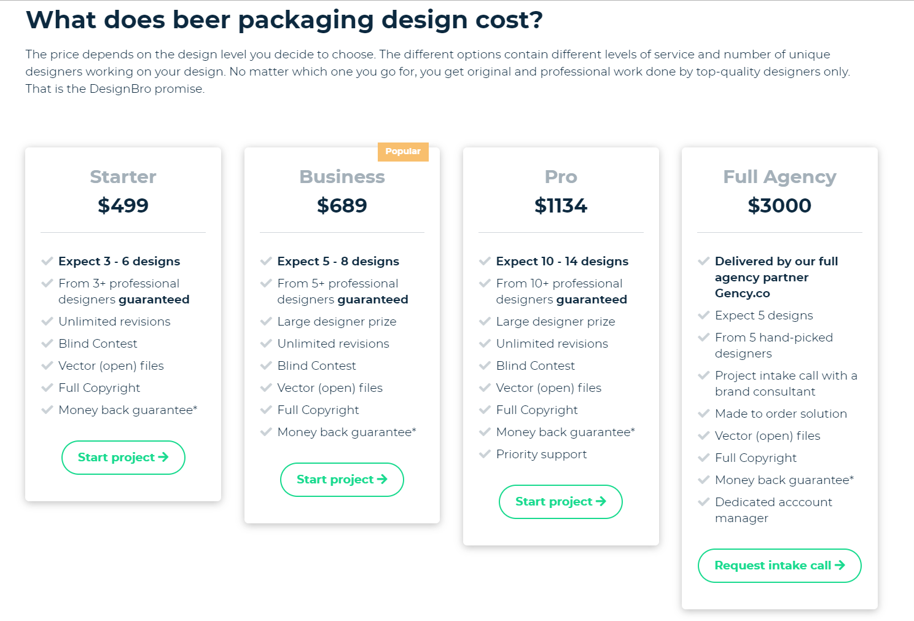
Task: Click the $689 Business price
Action: click(342, 206)
